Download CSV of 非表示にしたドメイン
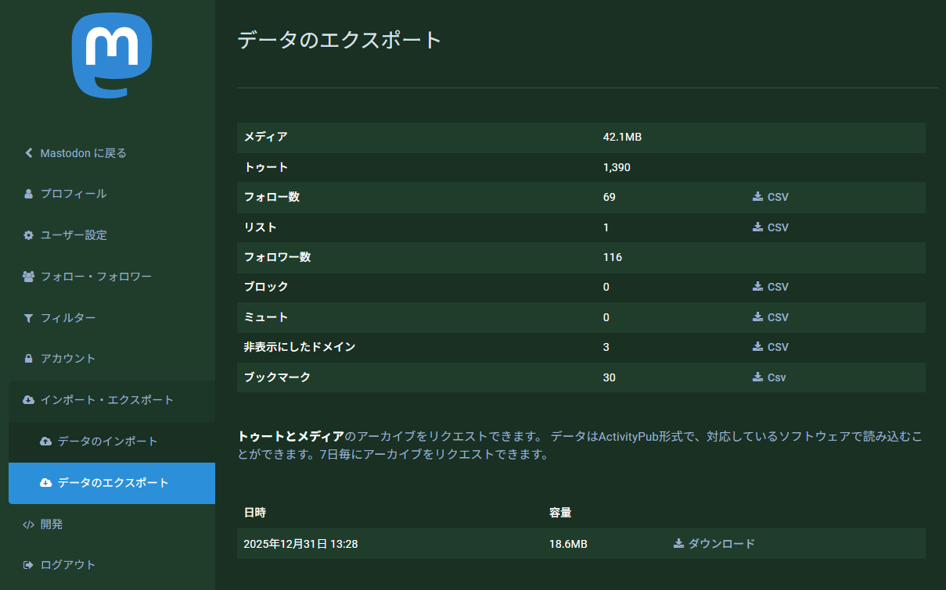946x590 pixels. pos(771,347)
